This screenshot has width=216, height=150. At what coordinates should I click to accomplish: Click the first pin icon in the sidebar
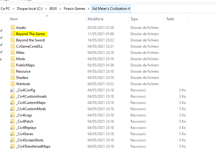(1, 31)
